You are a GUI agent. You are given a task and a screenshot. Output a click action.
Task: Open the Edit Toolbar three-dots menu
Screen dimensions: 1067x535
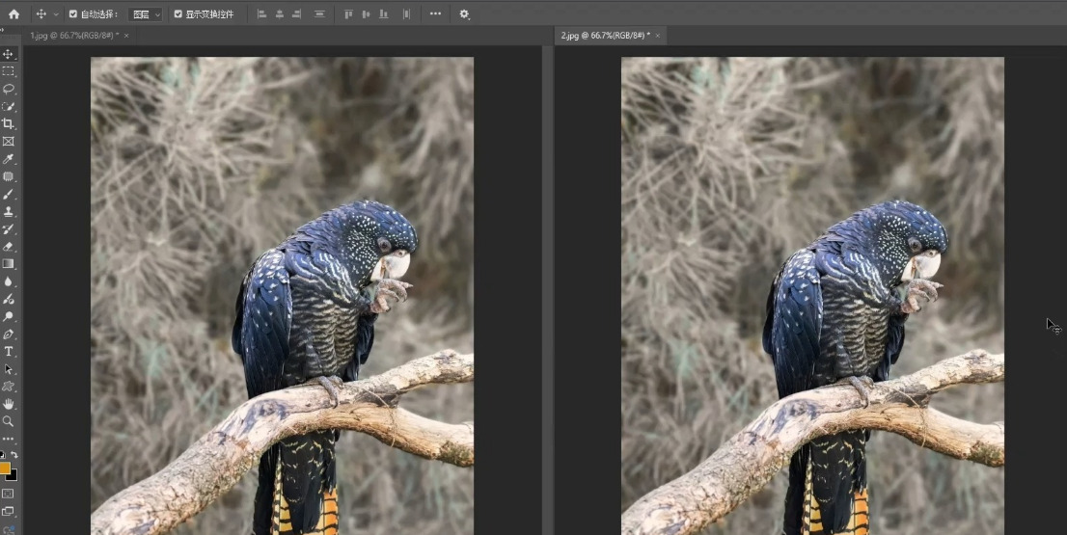click(8, 440)
